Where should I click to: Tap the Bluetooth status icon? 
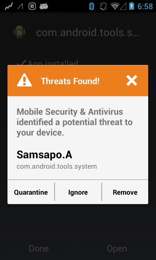92,6
